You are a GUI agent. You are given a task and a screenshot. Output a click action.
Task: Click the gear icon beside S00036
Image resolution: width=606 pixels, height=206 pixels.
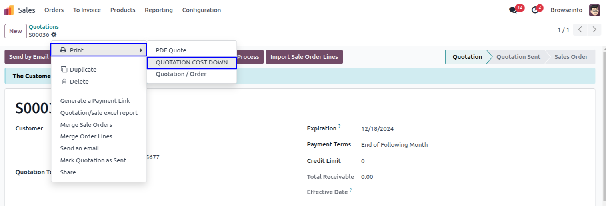54,35
